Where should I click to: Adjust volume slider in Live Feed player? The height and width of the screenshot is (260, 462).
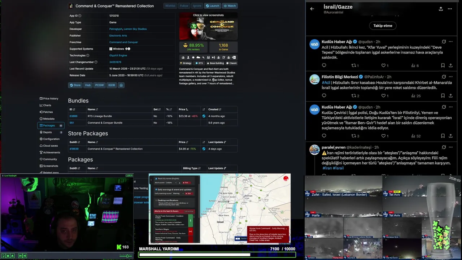click(126, 256)
